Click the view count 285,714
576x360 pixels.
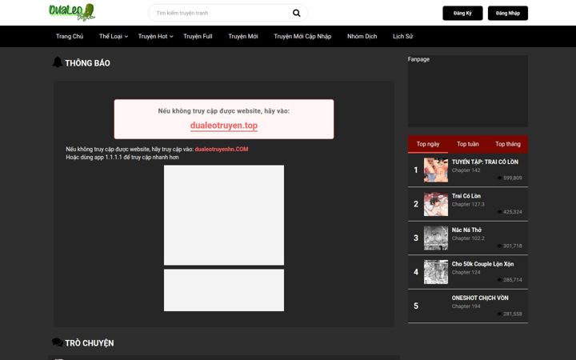[512, 280]
